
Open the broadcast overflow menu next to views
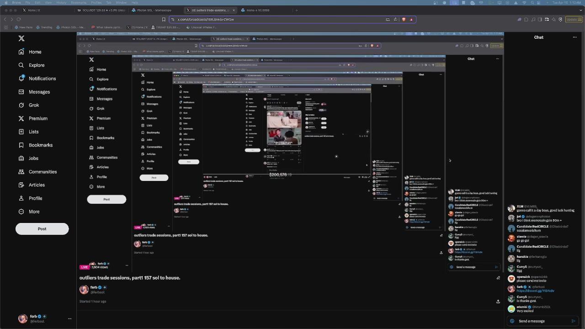point(127,265)
